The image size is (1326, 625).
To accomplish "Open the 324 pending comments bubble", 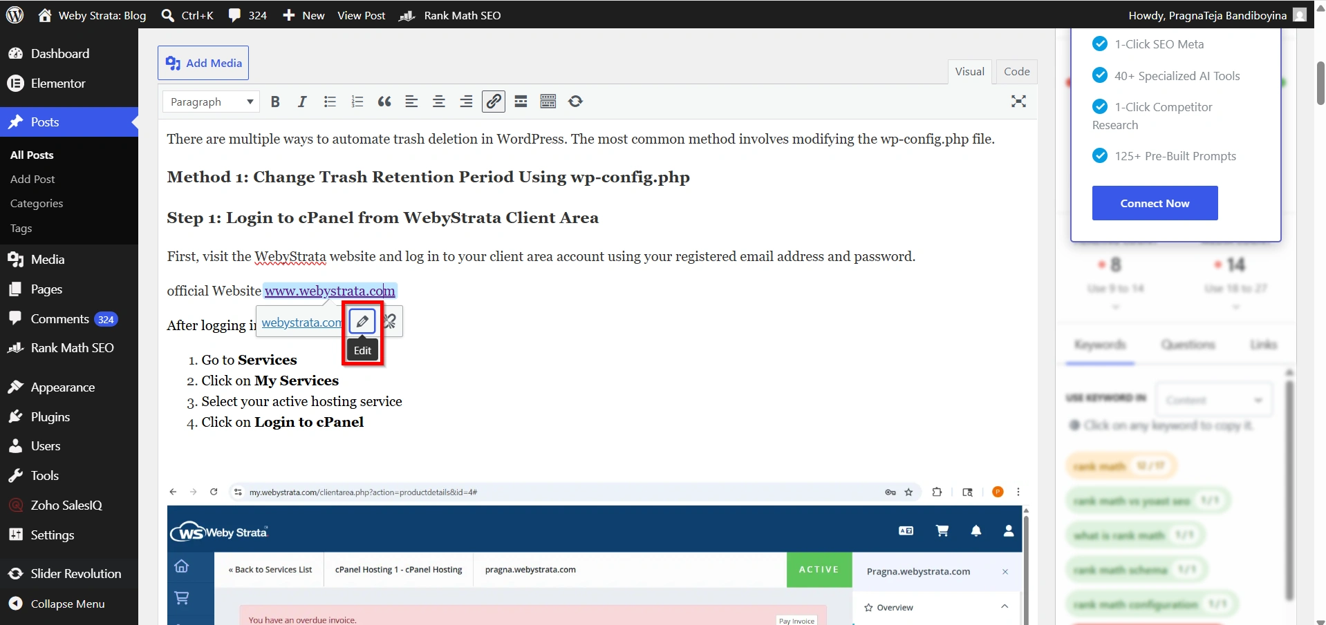I will (x=248, y=15).
